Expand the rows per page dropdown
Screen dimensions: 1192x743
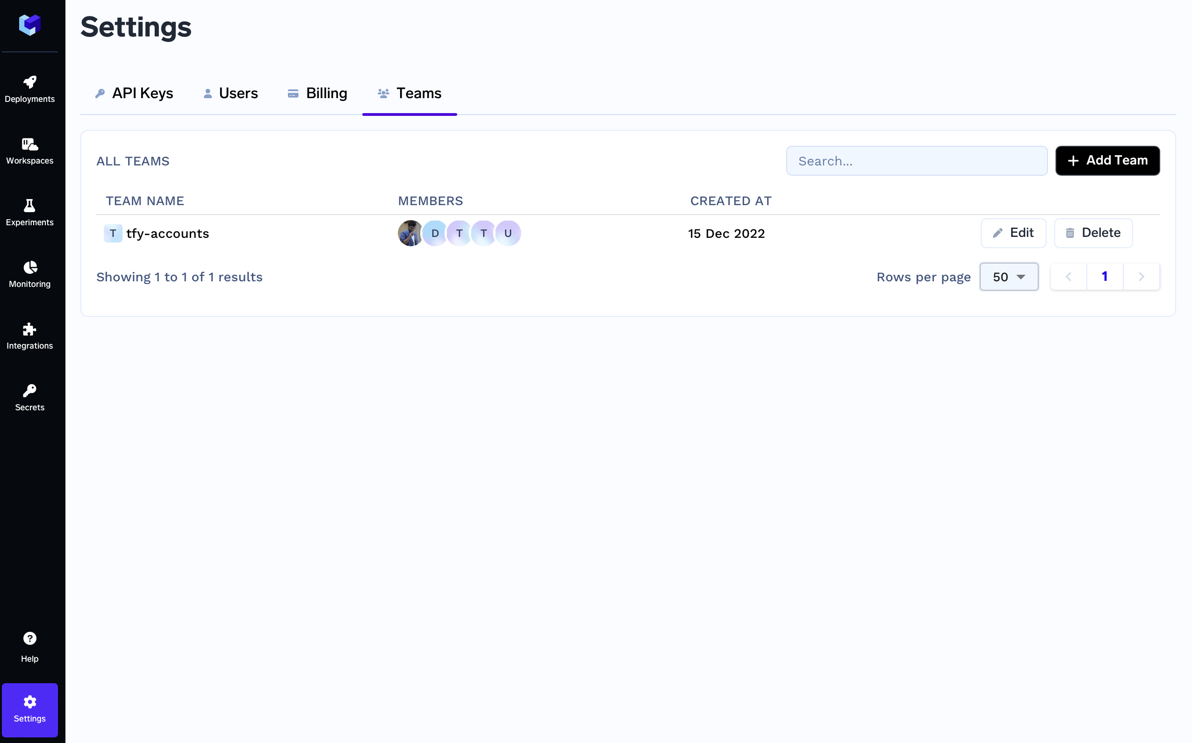click(1009, 277)
